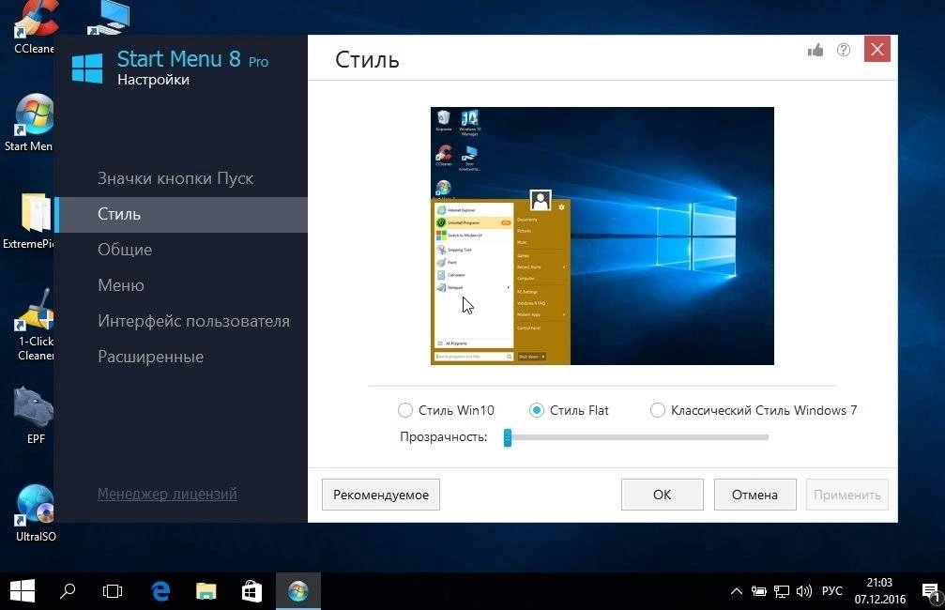The width and height of the screenshot is (945, 610).
Task: Click the Рекомендуемое button
Action: point(381,495)
